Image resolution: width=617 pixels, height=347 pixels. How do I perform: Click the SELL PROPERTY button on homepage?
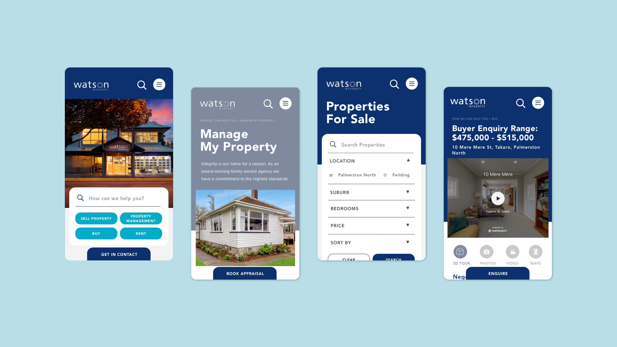(x=95, y=218)
